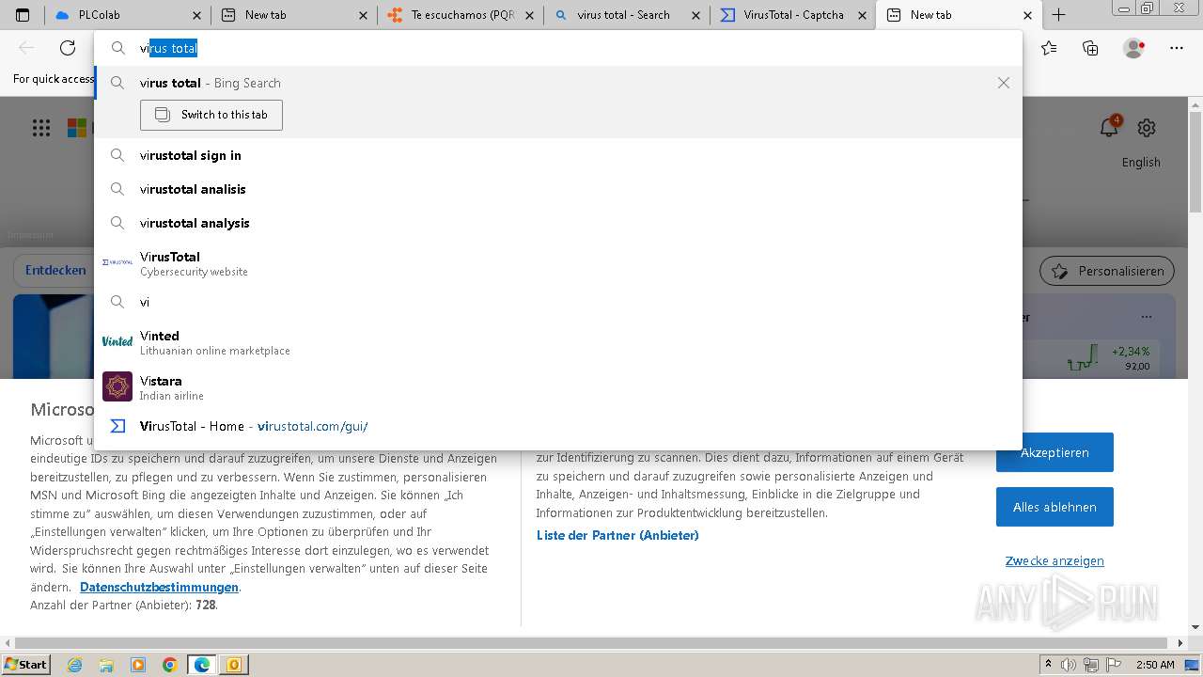Open page settings gear icon
The image size is (1203, 677).
[1147, 128]
